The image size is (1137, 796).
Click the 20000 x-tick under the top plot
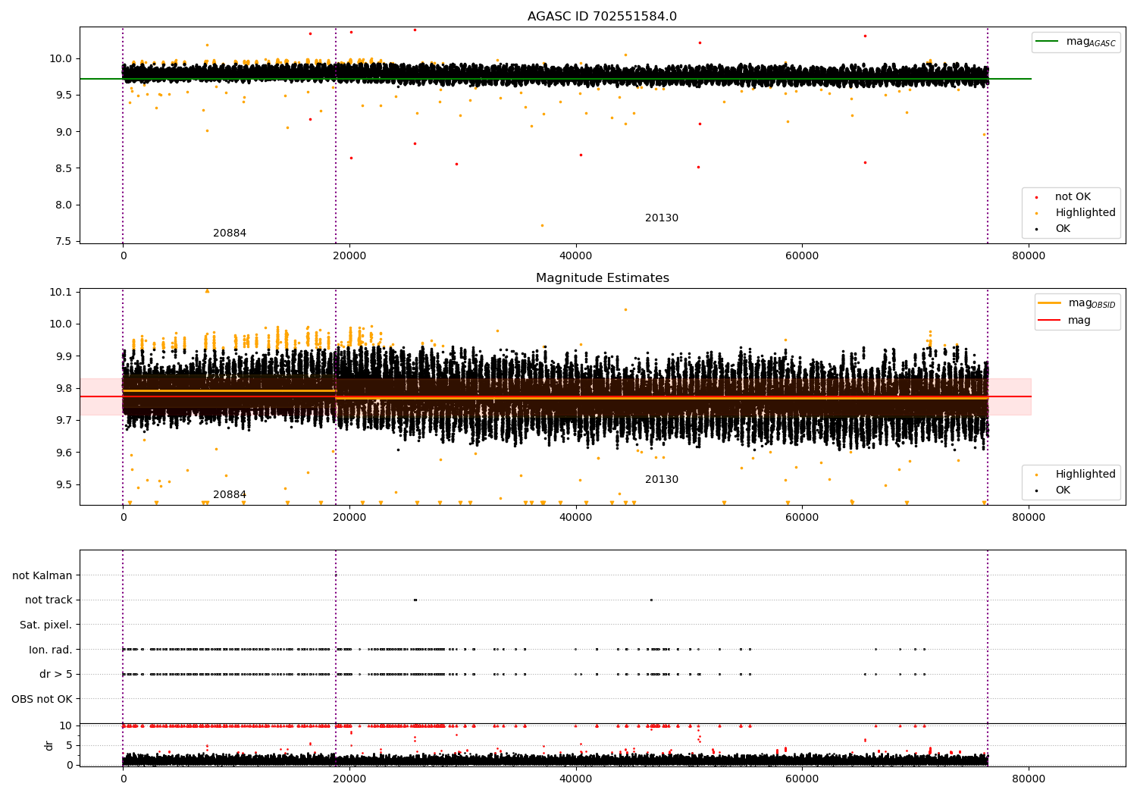(x=349, y=256)
